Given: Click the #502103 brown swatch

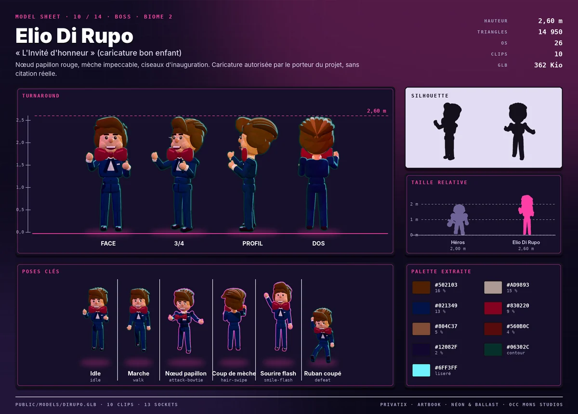Looking at the screenshot, I should 421,287.
